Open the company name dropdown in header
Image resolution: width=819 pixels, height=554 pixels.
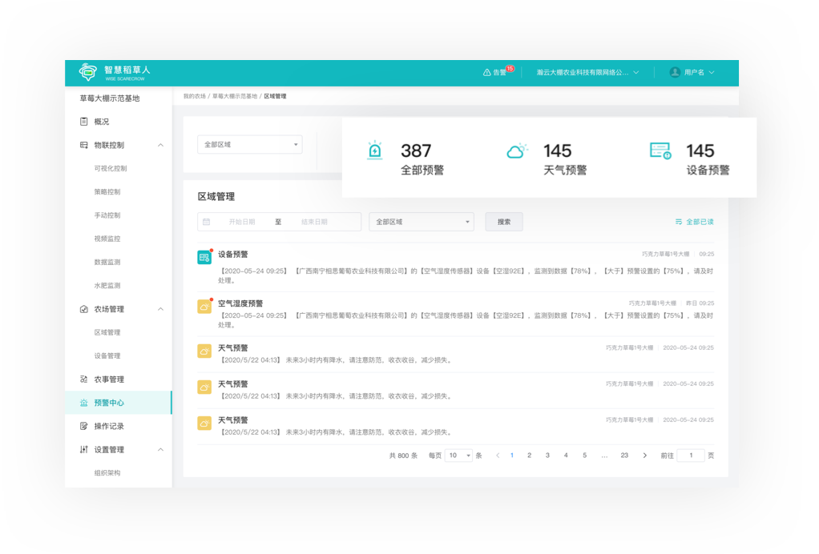tap(587, 73)
